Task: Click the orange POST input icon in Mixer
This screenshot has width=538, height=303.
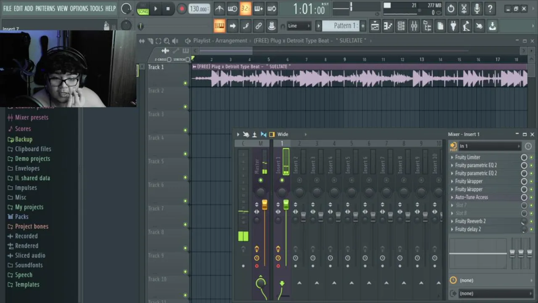Action: [453, 146]
